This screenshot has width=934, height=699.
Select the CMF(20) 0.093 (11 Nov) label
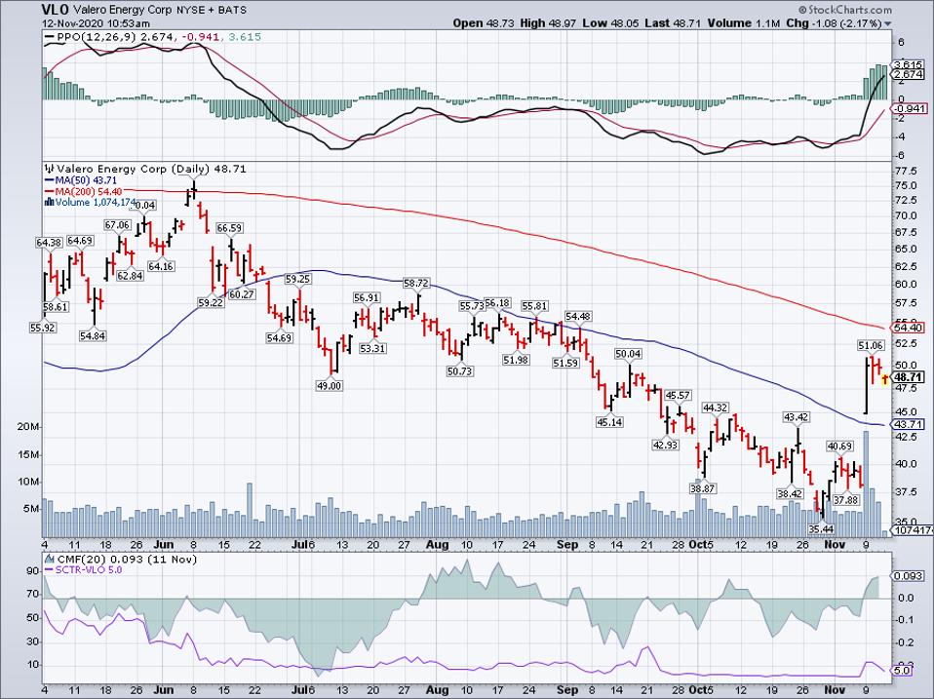tap(127, 560)
